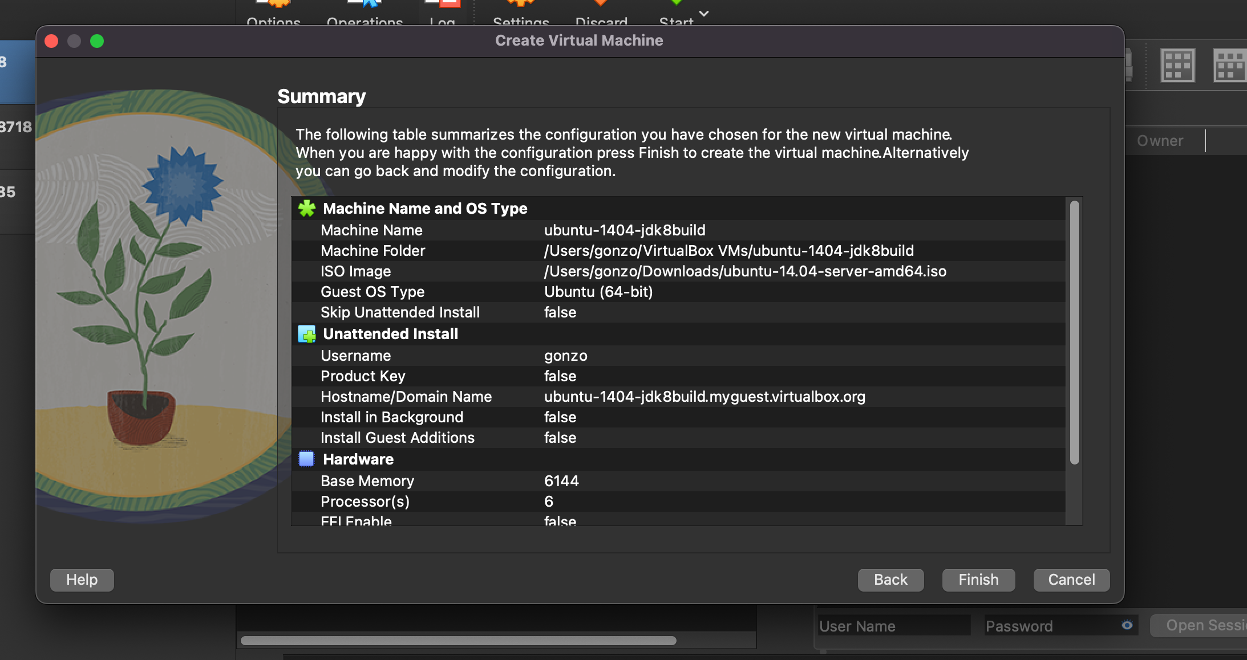Viewport: 1247px width, 660px height.
Task: Open the Start button dropdown arrow
Action: (x=704, y=14)
